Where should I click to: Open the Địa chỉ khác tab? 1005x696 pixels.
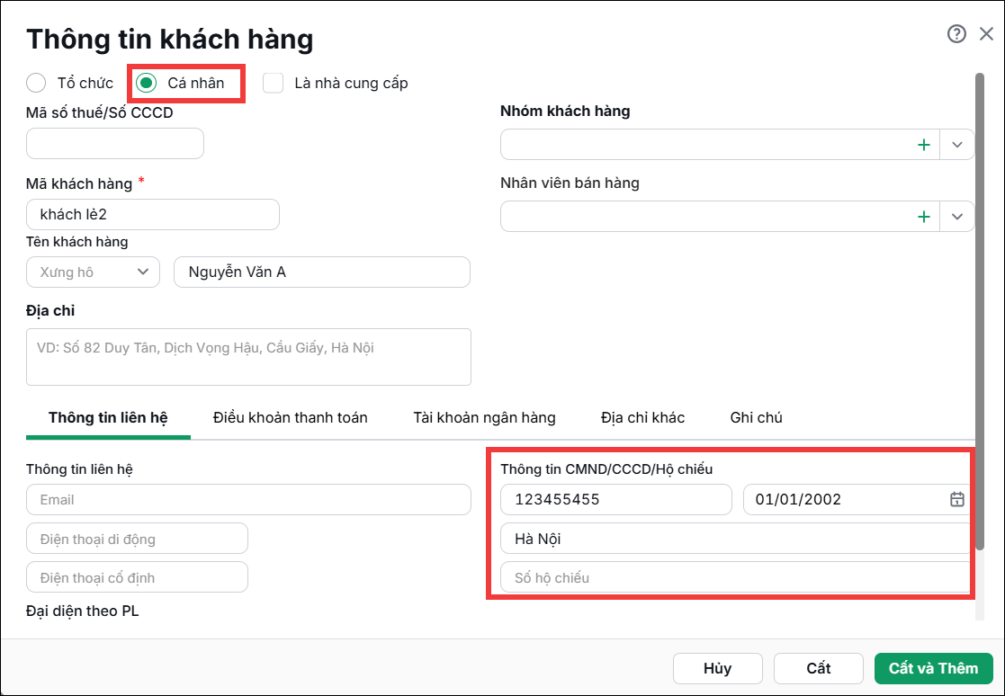643,417
